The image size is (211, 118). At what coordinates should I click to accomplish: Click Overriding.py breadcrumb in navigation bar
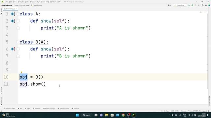coord(36,5)
